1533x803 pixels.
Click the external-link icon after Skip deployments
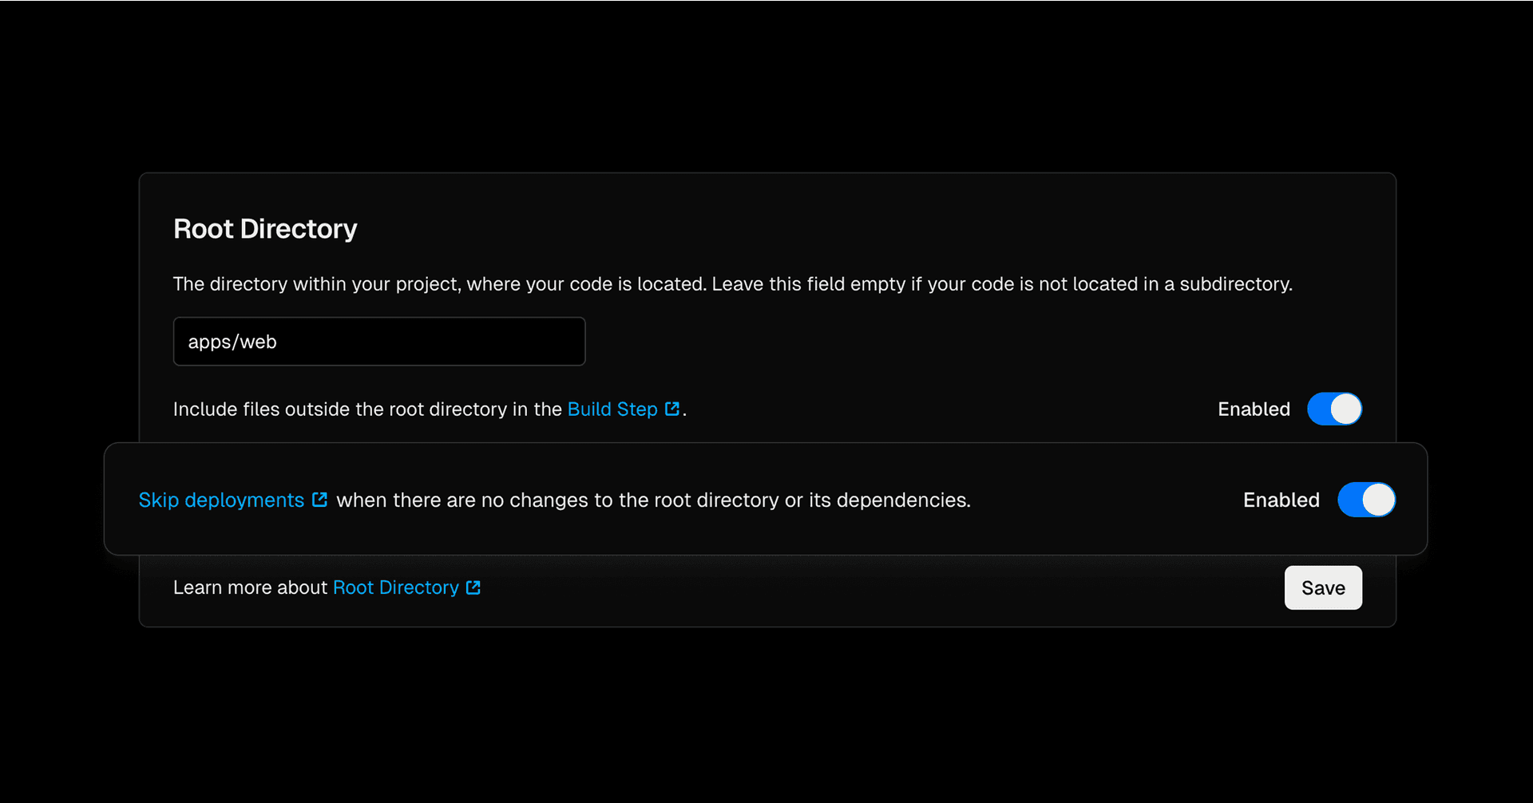pos(319,500)
